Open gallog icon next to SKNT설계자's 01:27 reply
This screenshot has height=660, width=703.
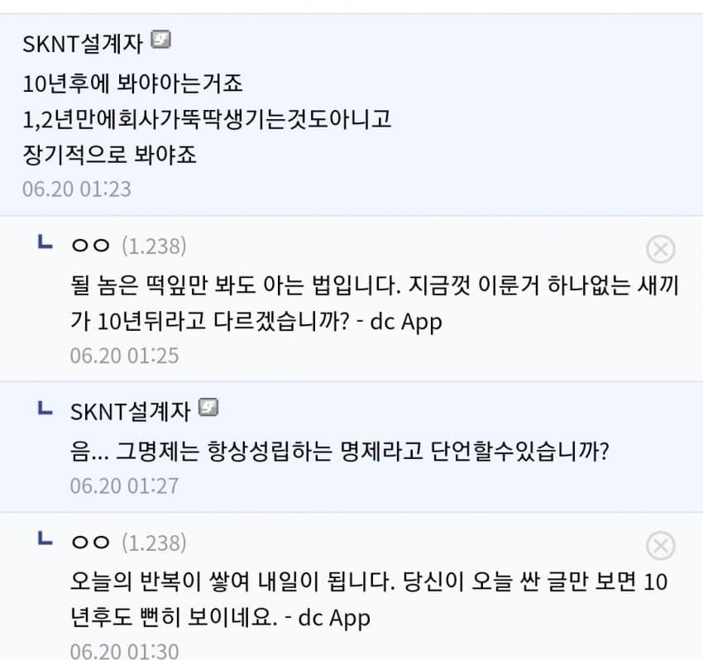[210, 409]
